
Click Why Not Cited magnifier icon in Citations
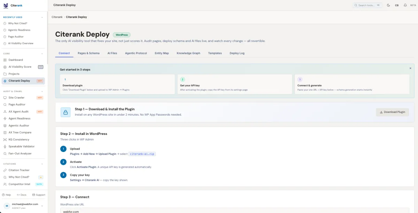pyautogui.click(x=5, y=177)
